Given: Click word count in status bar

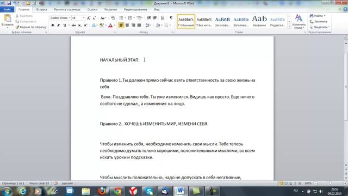Looking at the screenshot, I should (39, 183).
